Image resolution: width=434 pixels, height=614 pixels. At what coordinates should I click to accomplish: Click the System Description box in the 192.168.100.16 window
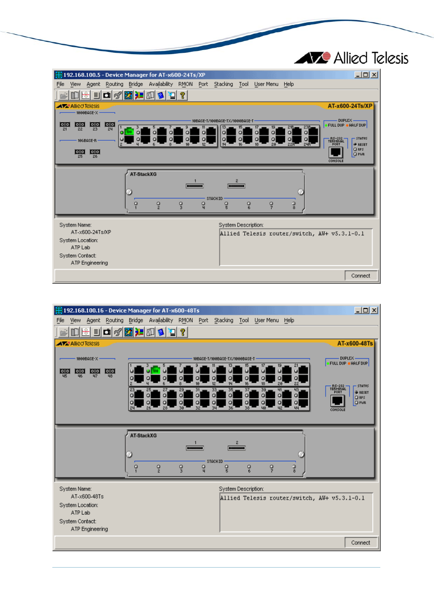click(296, 512)
